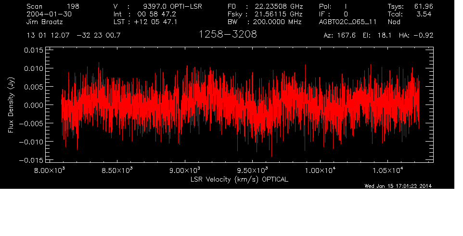The image size is (463, 236).
Task: Select bandwidth value 200.0000 MHz
Action: pyautogui.click(x=278, y=22)
